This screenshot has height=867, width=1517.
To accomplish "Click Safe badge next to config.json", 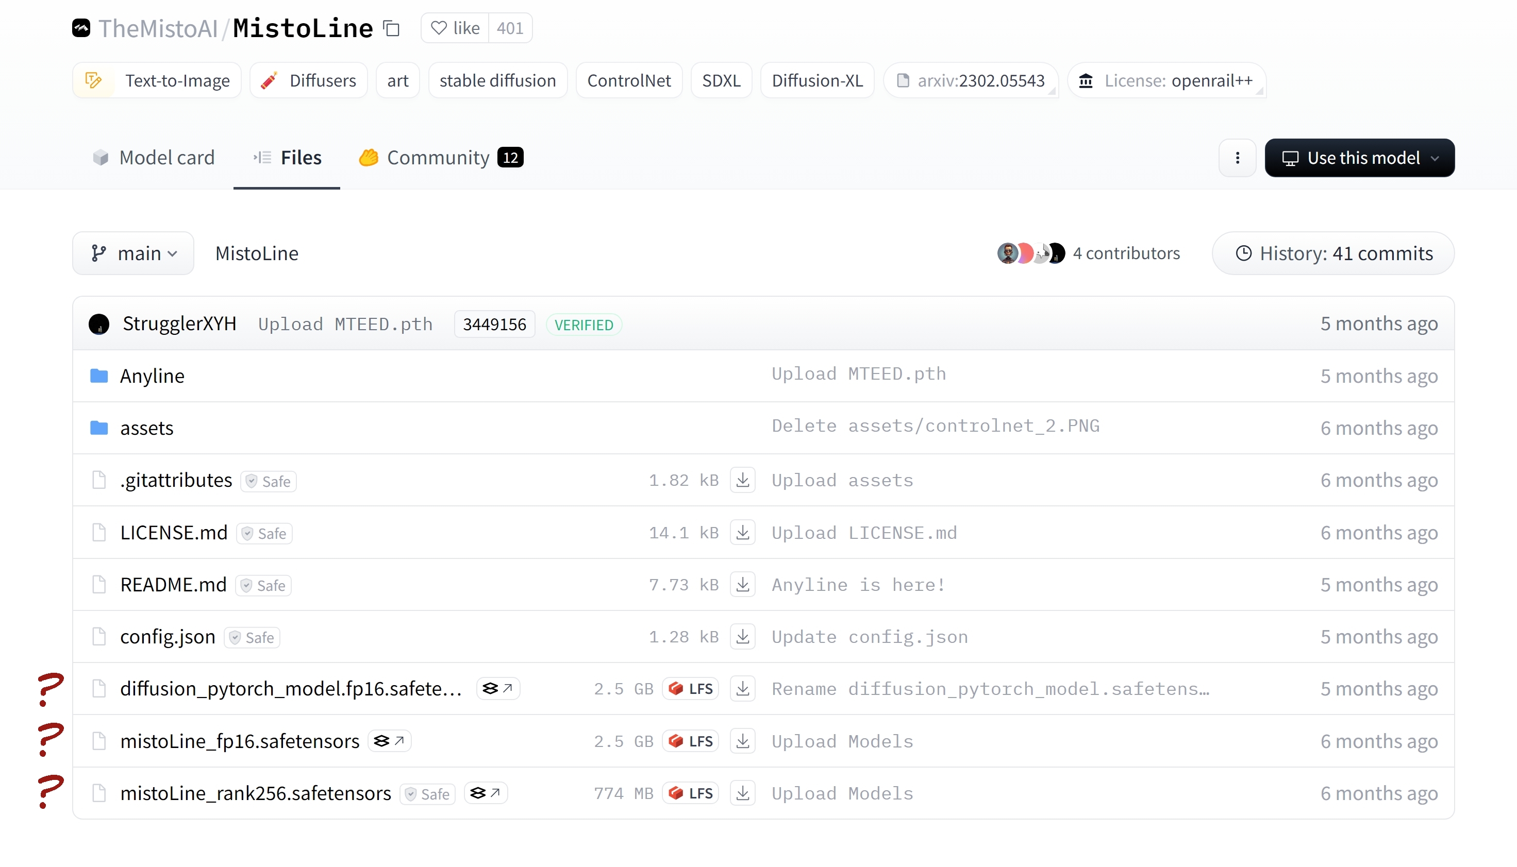I will coord(252,638).
